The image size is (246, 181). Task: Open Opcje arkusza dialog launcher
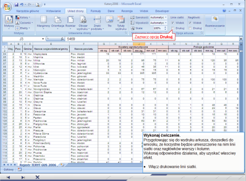[202, 33]
